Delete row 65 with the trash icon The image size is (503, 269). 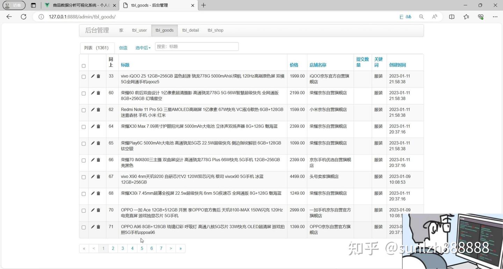[x=99, y=143]
